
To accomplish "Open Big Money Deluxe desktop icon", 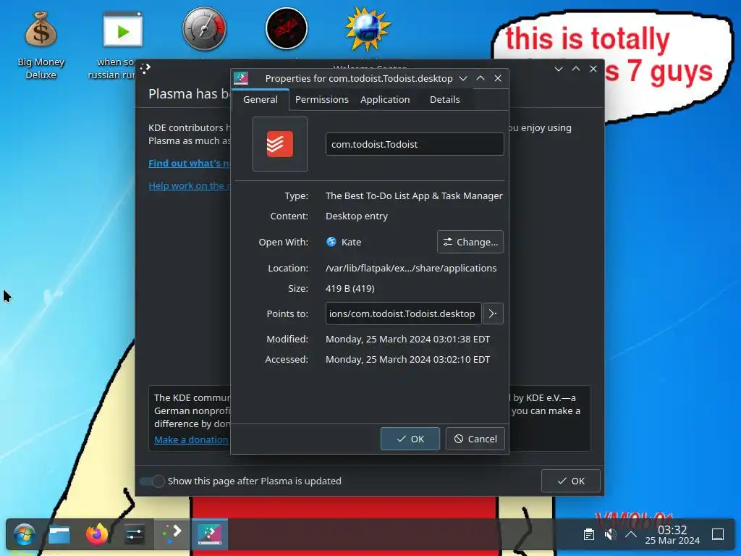I will [x=41, y=45].
